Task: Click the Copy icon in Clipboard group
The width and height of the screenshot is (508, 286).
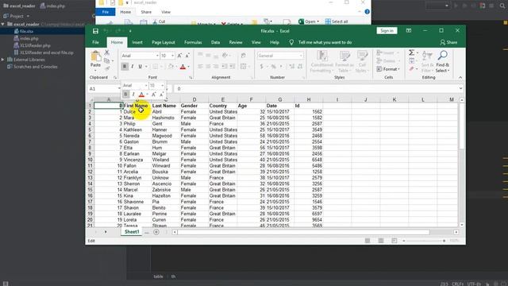Action: tap(106, 60)
